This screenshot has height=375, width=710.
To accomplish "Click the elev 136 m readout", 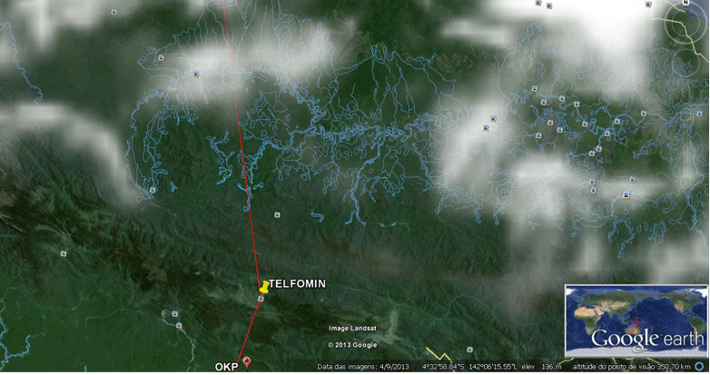I will tap(542, 367).
